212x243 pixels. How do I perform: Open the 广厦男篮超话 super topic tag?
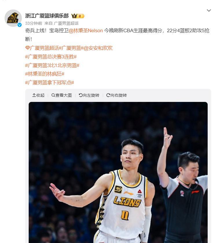[x=44, y=48]
